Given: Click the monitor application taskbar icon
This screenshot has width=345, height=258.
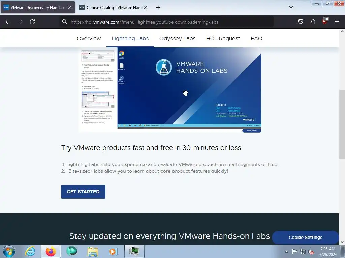Looking at the screenshot, I should click(134, 251).
